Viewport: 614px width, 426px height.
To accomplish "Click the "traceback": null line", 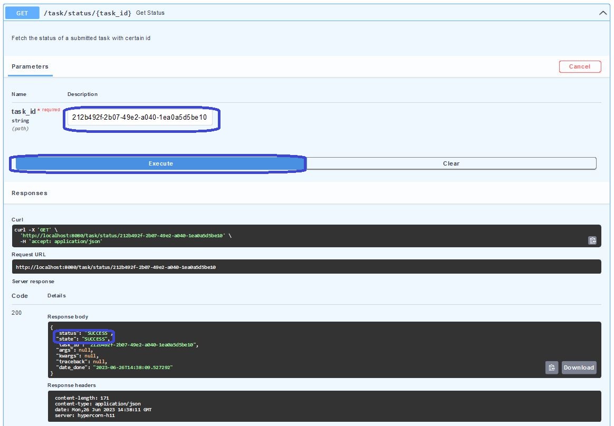I will tap(81, 361).
